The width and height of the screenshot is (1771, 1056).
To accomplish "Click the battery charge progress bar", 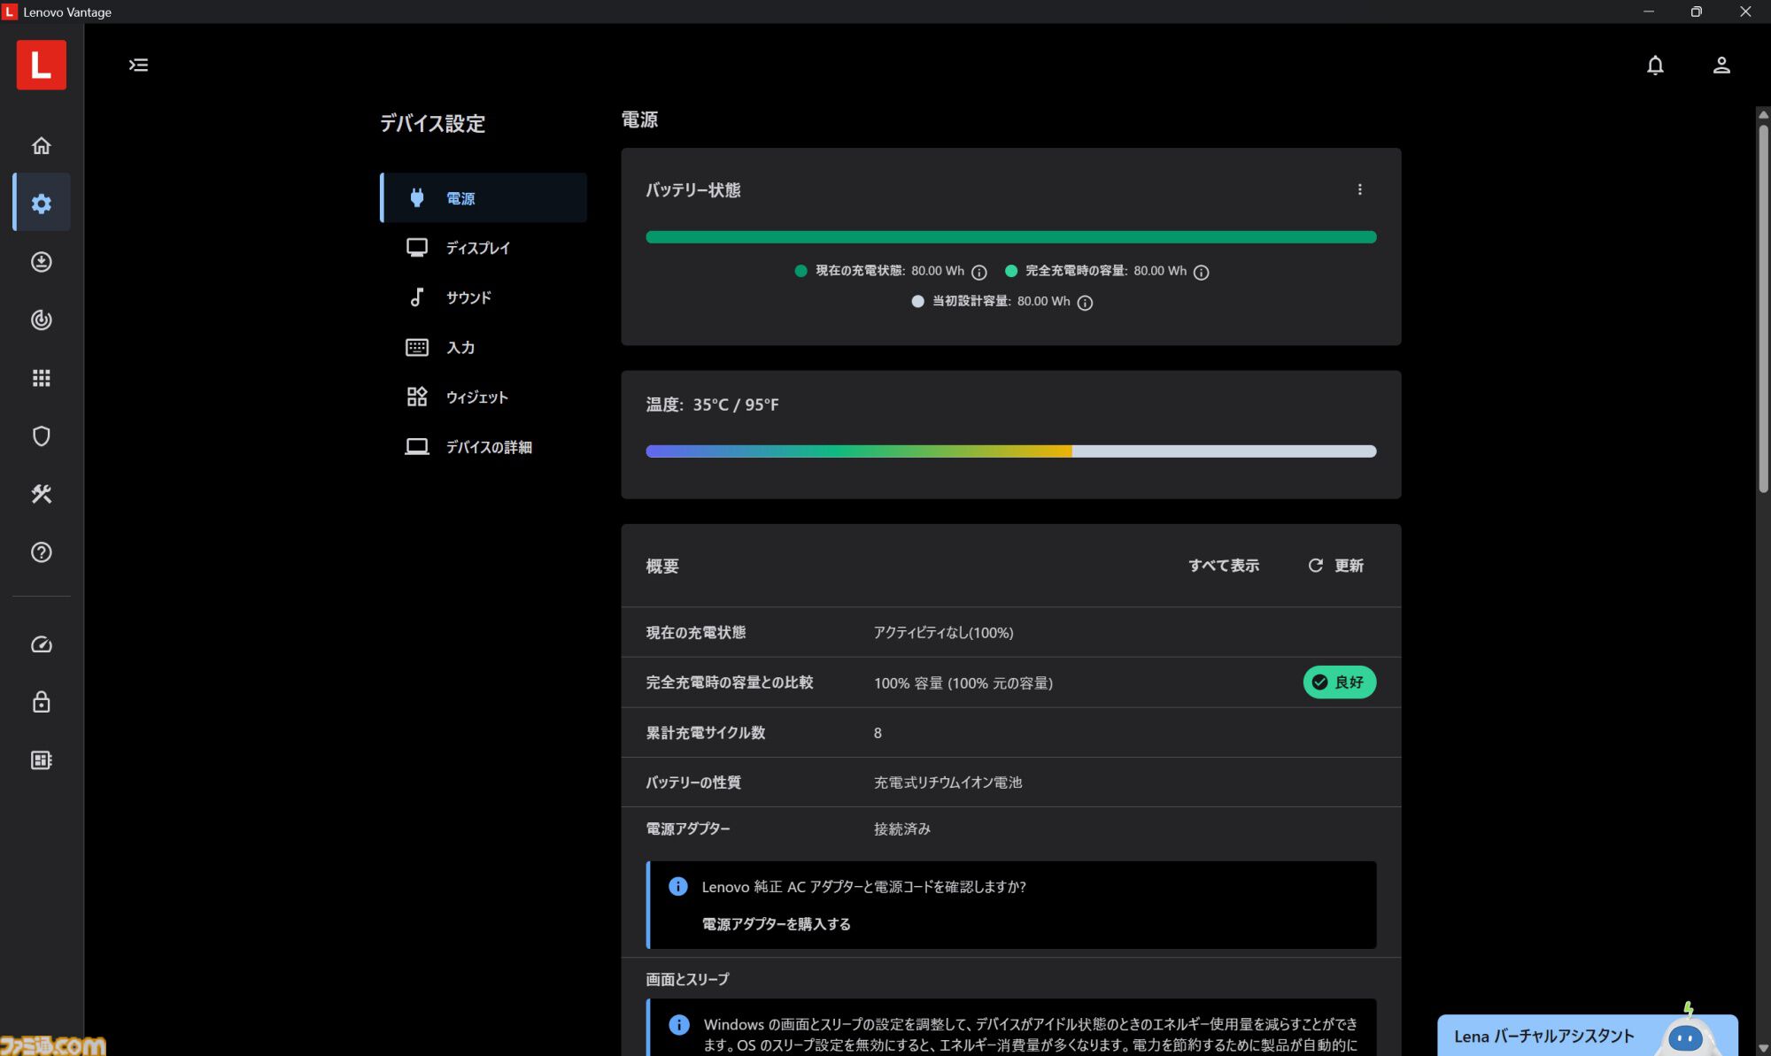I will 1010,236.
